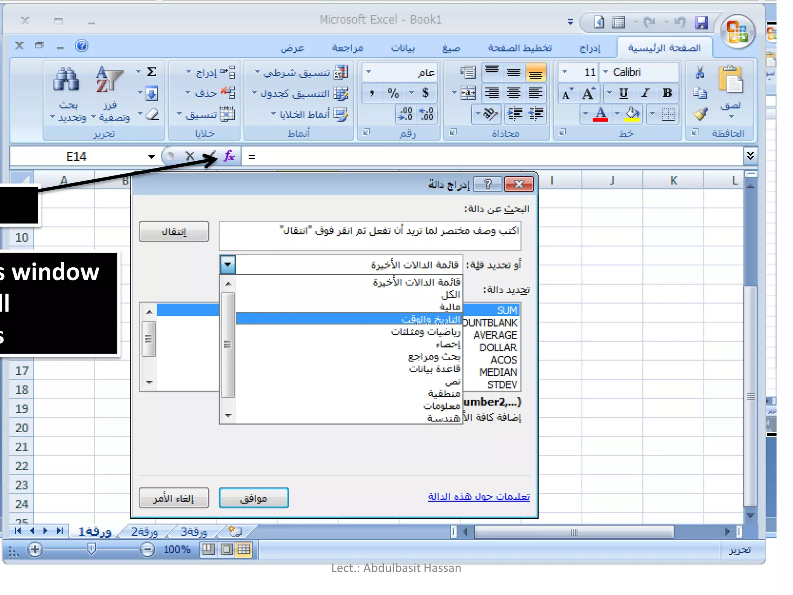
Task: Click the AutoSum sigma icon
Action: [x=151, y=72]
